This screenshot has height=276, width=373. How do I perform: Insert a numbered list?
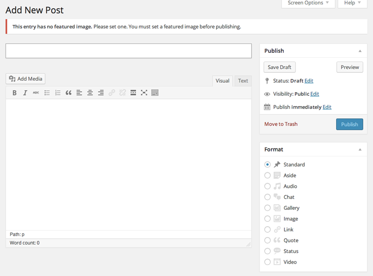[58, 93]
